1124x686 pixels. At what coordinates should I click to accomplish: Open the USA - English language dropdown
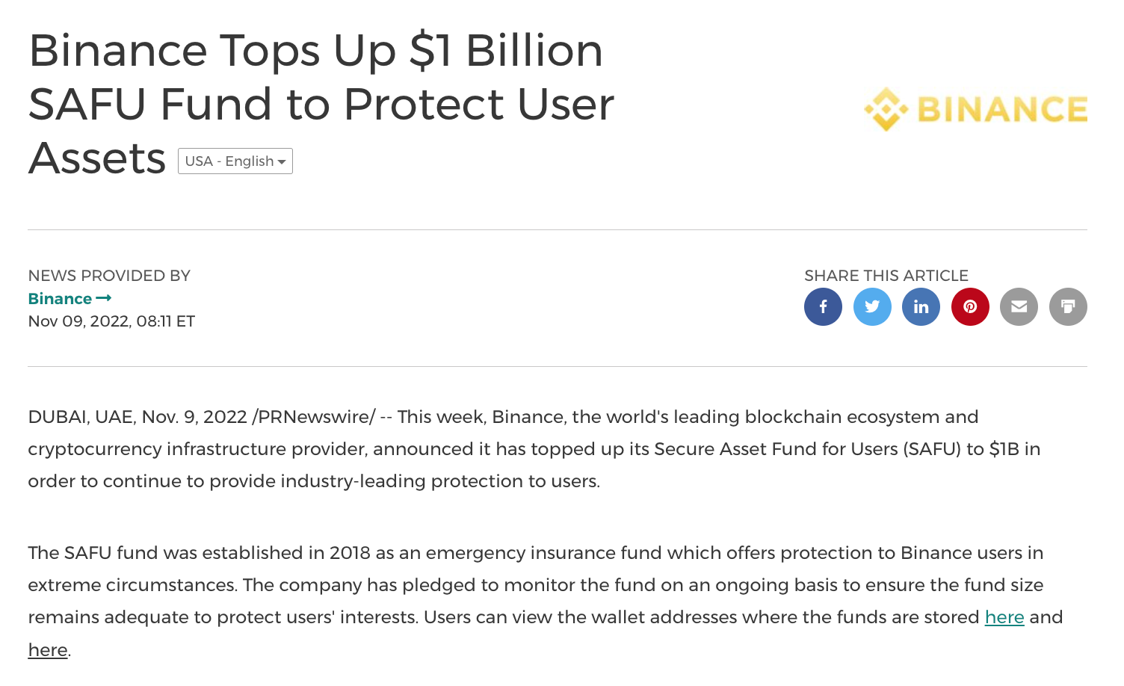235,161
